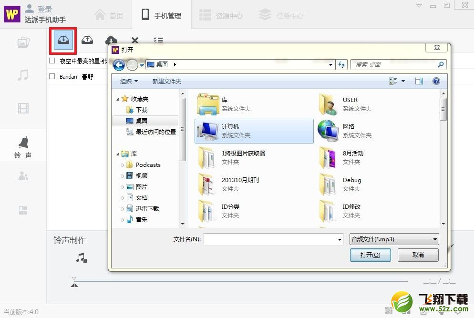This screenshot has height=318, width=474.
Task: Open the view options dropdown arrow
Action: coord(403,81)
